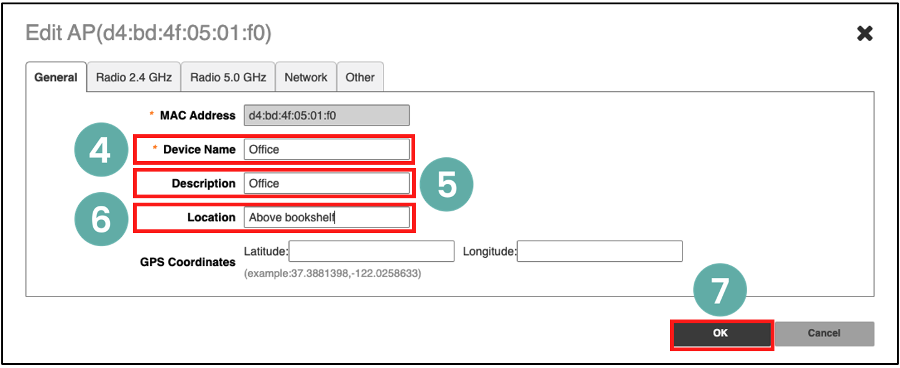
Task: Select the Other tab
Action: coord(360,78)
